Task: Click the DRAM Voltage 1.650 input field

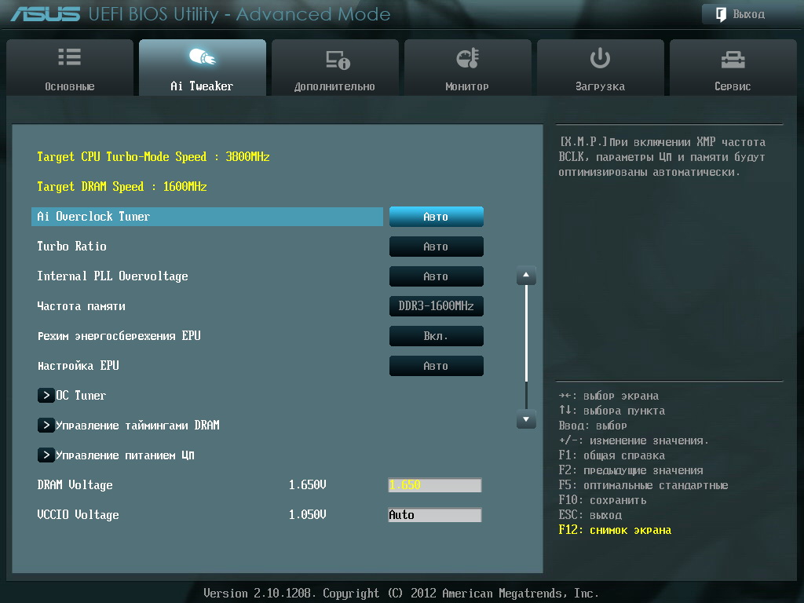Action: 435,485
